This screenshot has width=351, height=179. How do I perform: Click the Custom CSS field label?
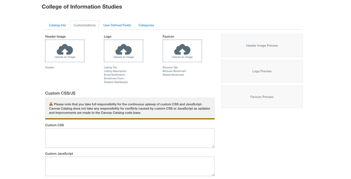tap(54, 125)
